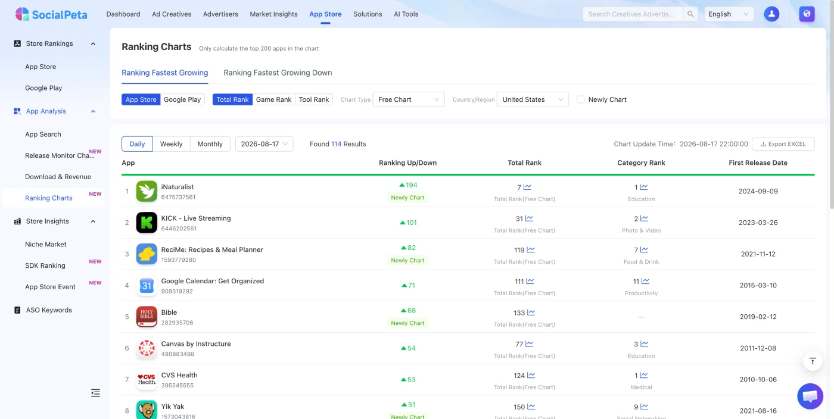This screenshot has width=834, height=419.
Task: Open Bible app icon
Action: [x=147, y=317]
